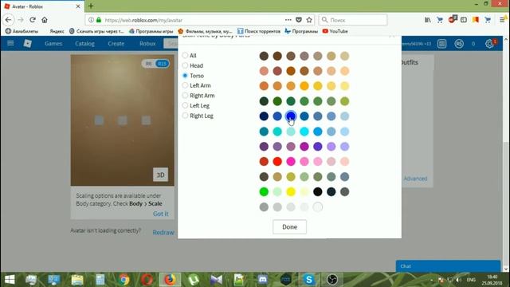Close the Avatar - Roblox tab

tap(78, 6)
